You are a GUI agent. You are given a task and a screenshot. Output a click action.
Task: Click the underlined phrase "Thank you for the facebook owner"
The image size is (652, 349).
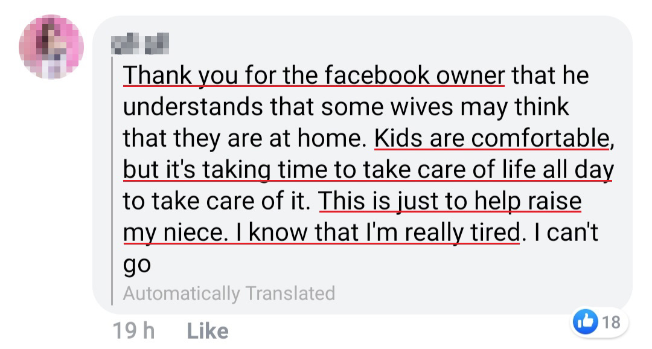click(313, 75)
